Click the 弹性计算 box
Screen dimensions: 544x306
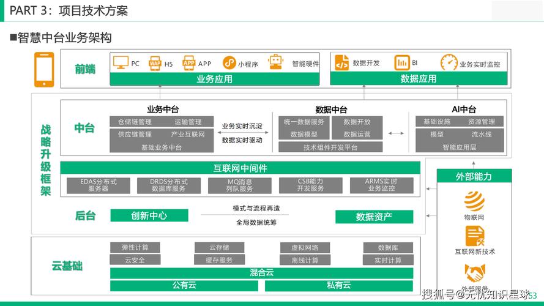point(135,247)
